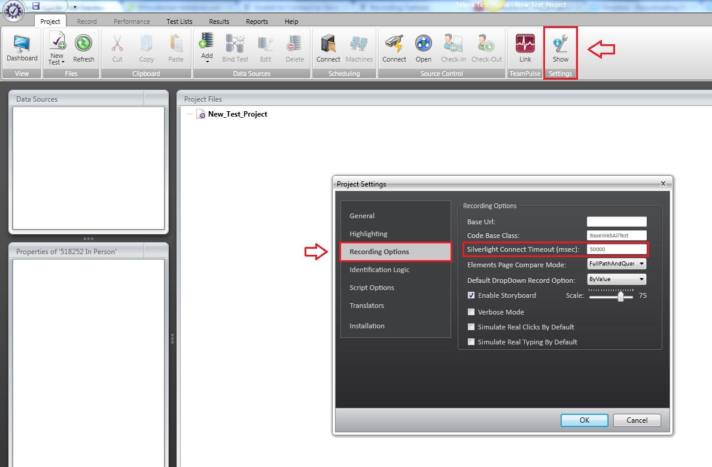Disable the Enable Storyboard checkbox

471,295
